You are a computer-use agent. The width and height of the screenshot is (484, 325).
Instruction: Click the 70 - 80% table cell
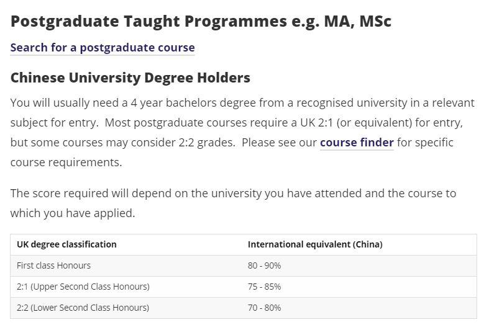pos(265,308)
